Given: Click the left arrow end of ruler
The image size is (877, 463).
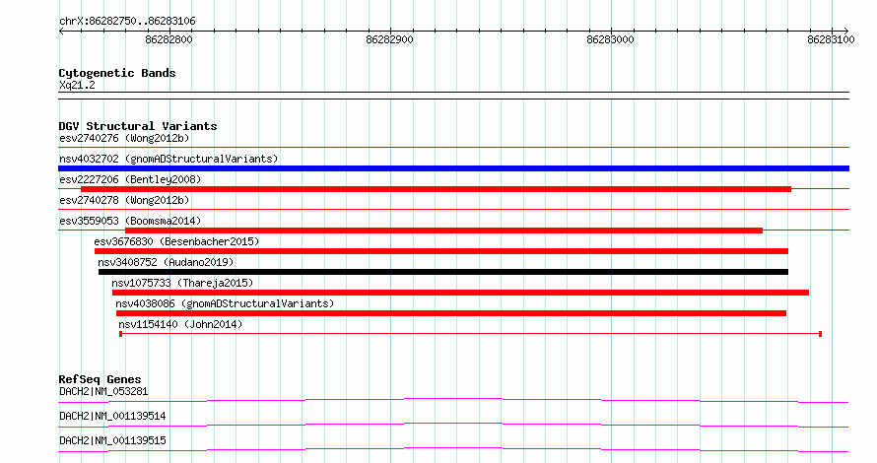Looking at the screenshot, I should click(61, 31).
